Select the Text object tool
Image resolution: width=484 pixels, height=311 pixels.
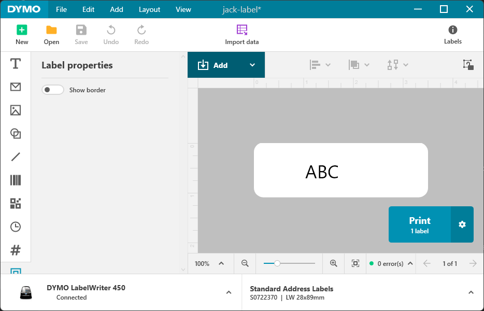point(16,64)
